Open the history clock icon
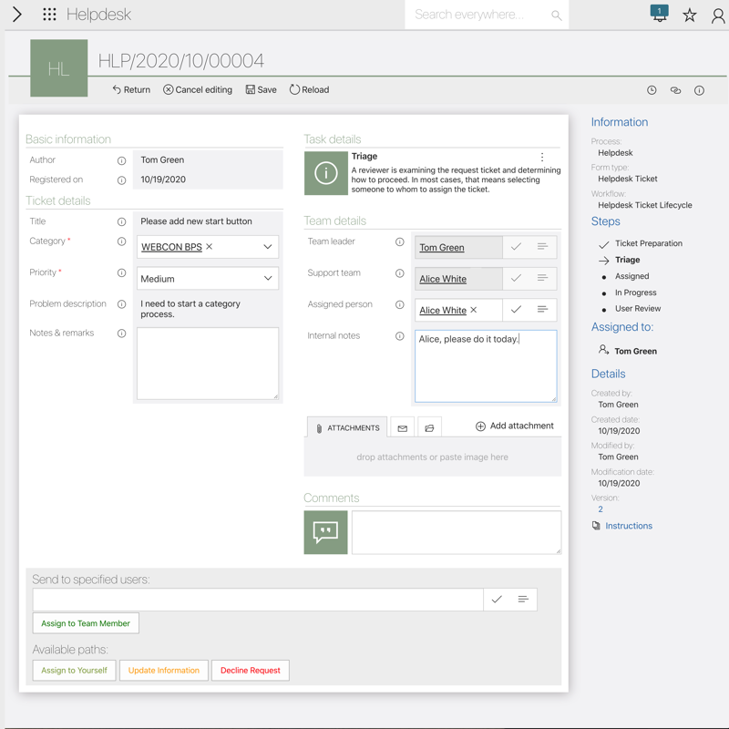Screen dimensions: 729x729 [652, 90]
